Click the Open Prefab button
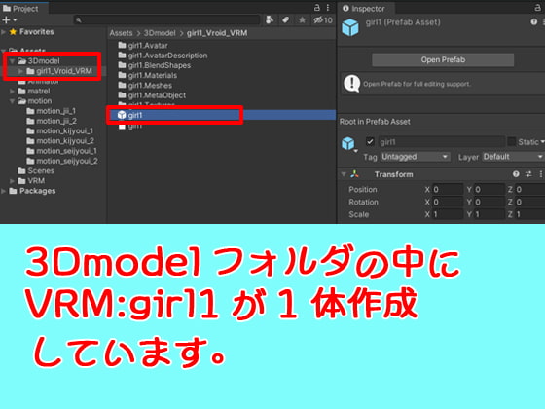545x409 pixels. [x=443, y=59]
